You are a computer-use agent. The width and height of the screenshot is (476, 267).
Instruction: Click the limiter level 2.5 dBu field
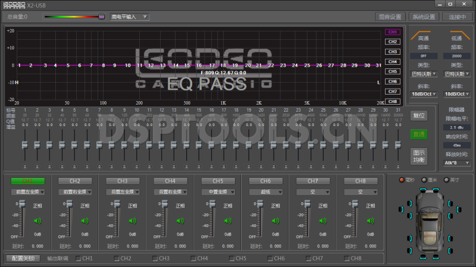[456, 127]
